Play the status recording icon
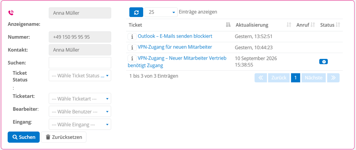The image size is (356, 150). tap(323, 62)
